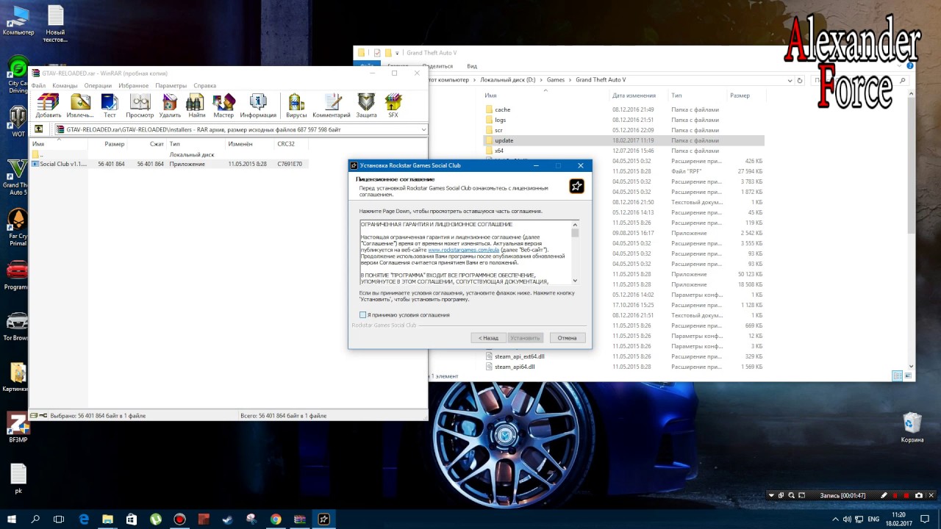Open the Параметры menu in WinRAR
941x529 pixels.
(x=171, y=85)
